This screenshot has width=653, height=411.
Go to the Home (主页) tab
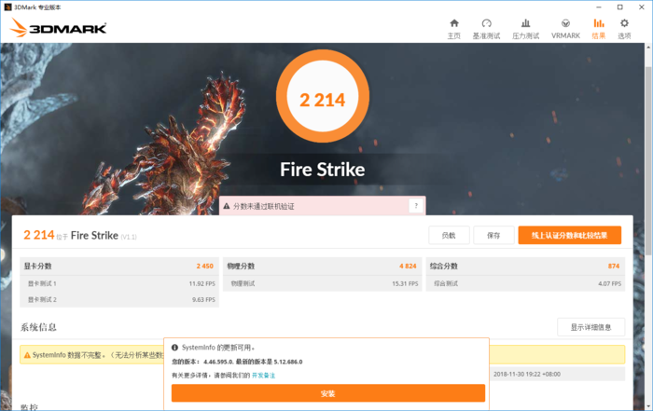click(x=454, y=29)
